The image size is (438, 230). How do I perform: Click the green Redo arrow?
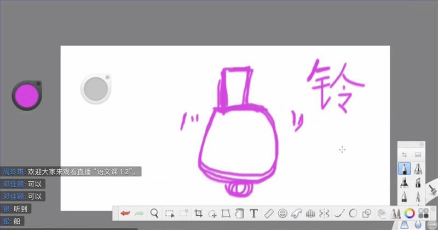(140, 213)
